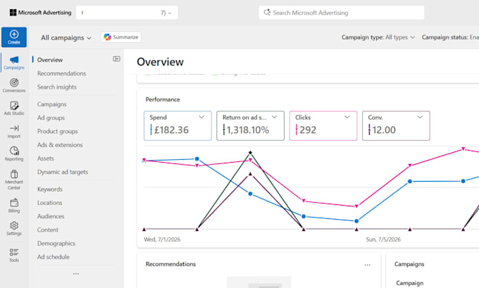The image size is (479, 288).
Task: Open the Conversions target icon
Action: pyautogui.click(x=14, y=82)
